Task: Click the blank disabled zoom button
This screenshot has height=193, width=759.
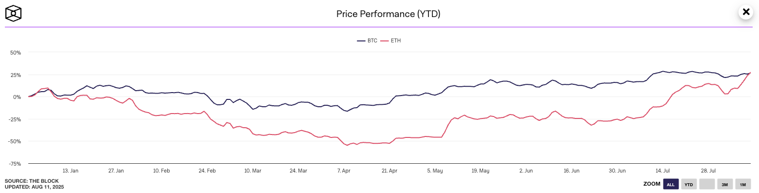Action: [707, 184]
